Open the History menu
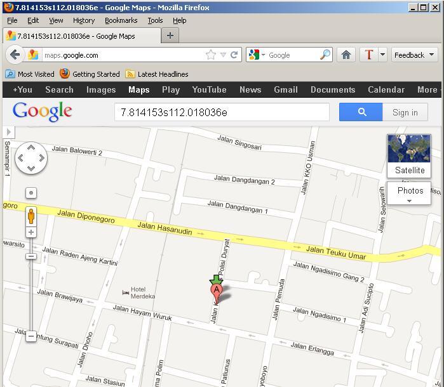 coord(84,20)
